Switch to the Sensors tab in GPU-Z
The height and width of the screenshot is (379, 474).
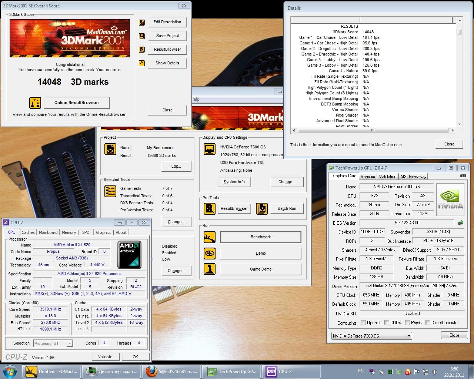tap(368, 177)
